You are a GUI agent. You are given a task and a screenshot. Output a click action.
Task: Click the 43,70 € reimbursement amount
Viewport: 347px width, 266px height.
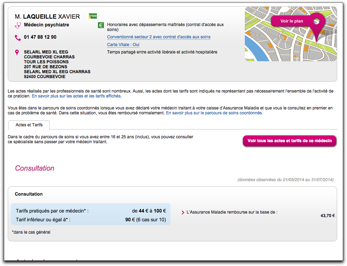[x=327, y=216]
